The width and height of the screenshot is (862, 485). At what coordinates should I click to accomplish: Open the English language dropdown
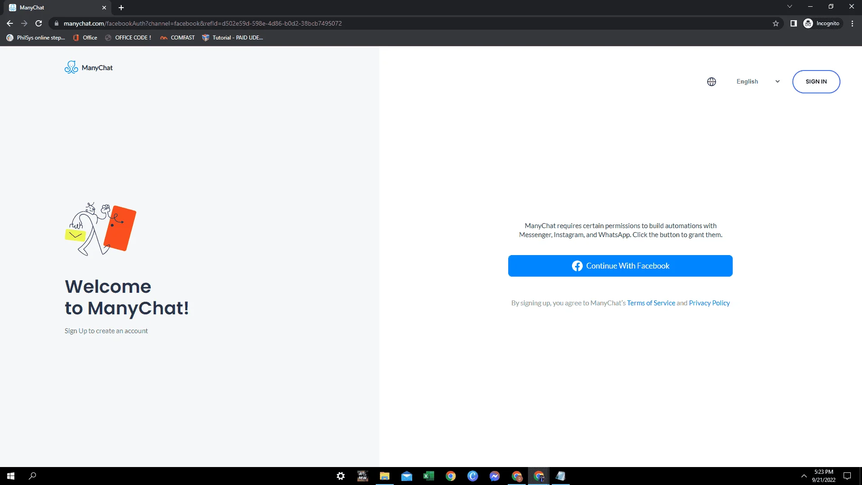pos(758,82)
